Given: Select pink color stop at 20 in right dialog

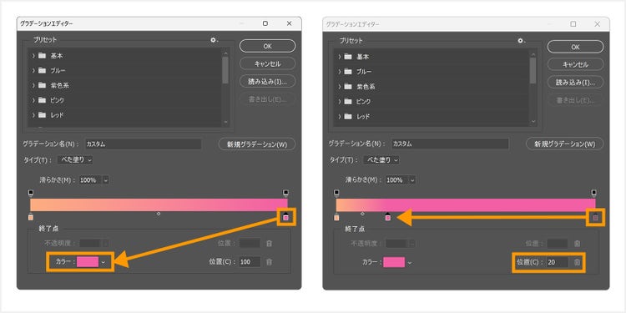Looking at the screenshot, I should pos(387,217).
